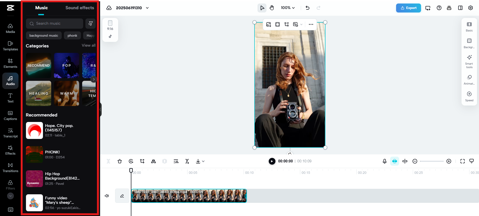Viewport: 479px width, 216px height.
Task: Search music input field
Action: [54, 23]
